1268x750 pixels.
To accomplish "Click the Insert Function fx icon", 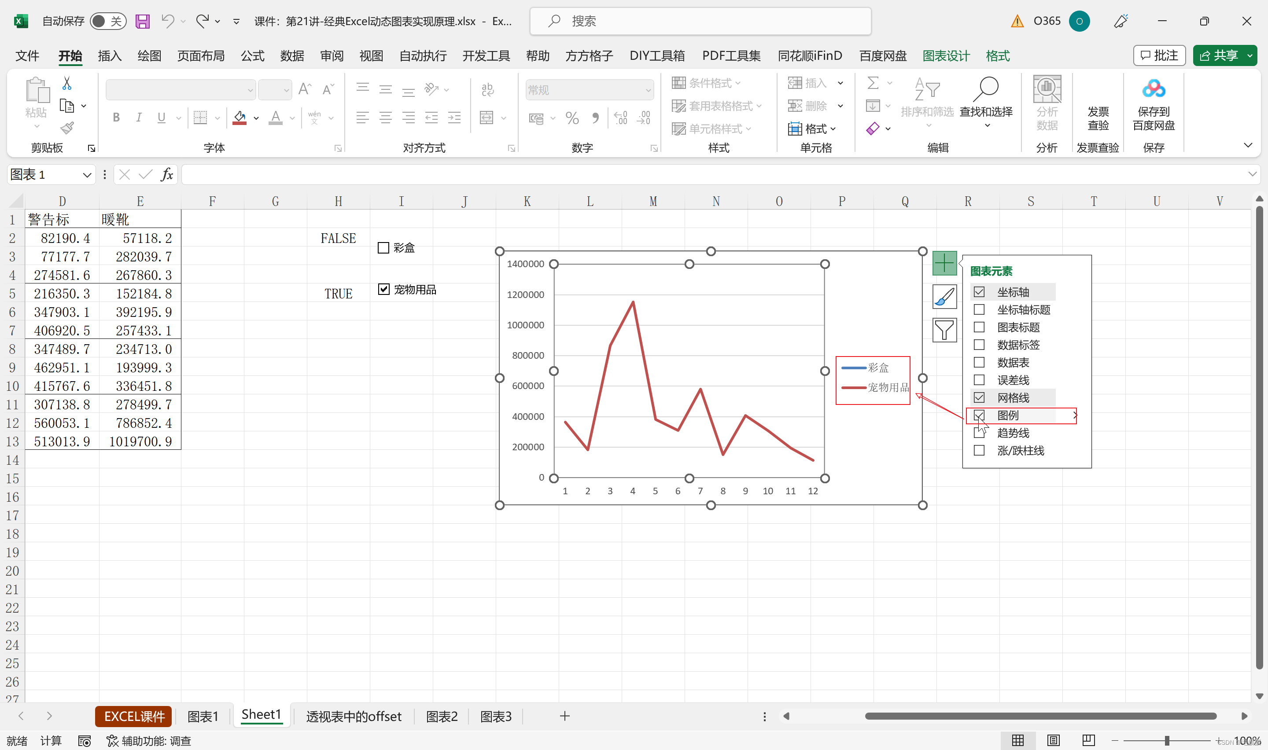I will coord(167,175).
